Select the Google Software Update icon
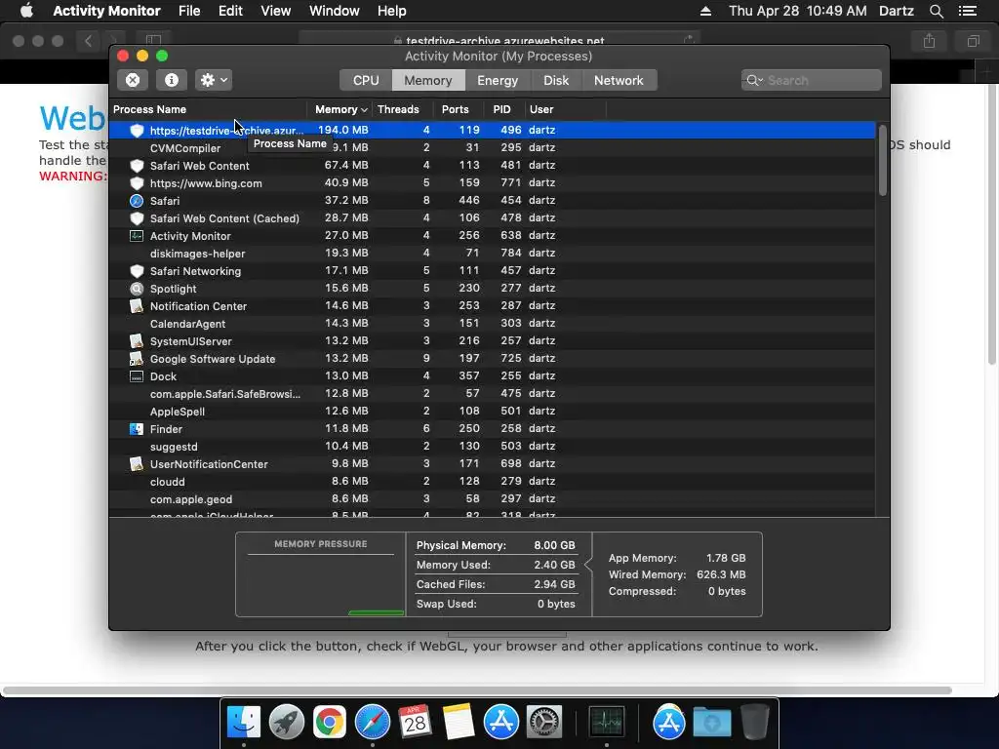The height and width of the screenshot is (749, 999). tap(137, 359)
